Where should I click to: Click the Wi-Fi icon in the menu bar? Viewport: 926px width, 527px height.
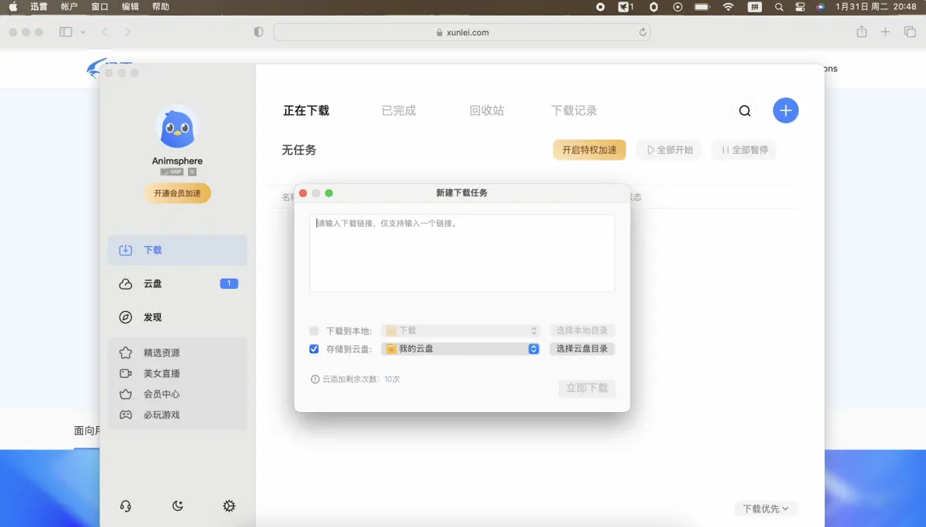728,7
